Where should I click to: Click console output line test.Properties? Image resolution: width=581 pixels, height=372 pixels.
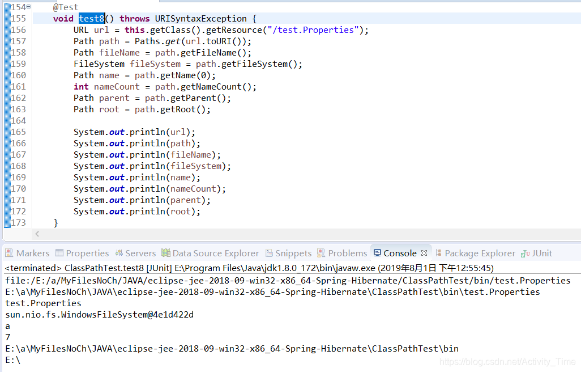(x=43, y=303)
